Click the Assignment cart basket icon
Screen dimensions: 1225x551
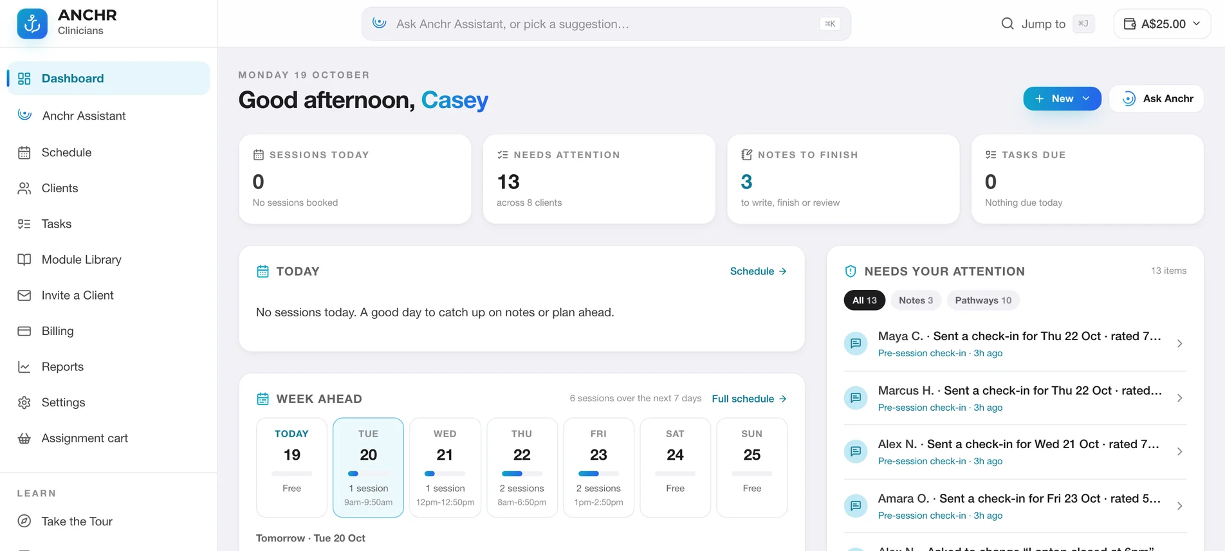[x=24, y=438]
